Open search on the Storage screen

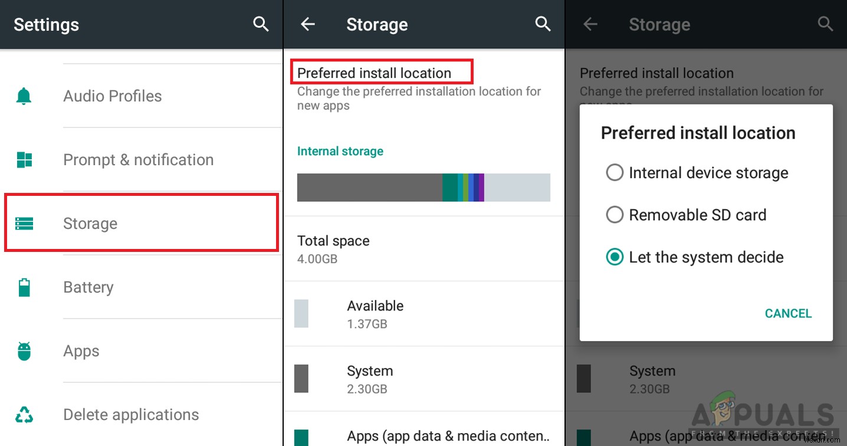point(542,24)
